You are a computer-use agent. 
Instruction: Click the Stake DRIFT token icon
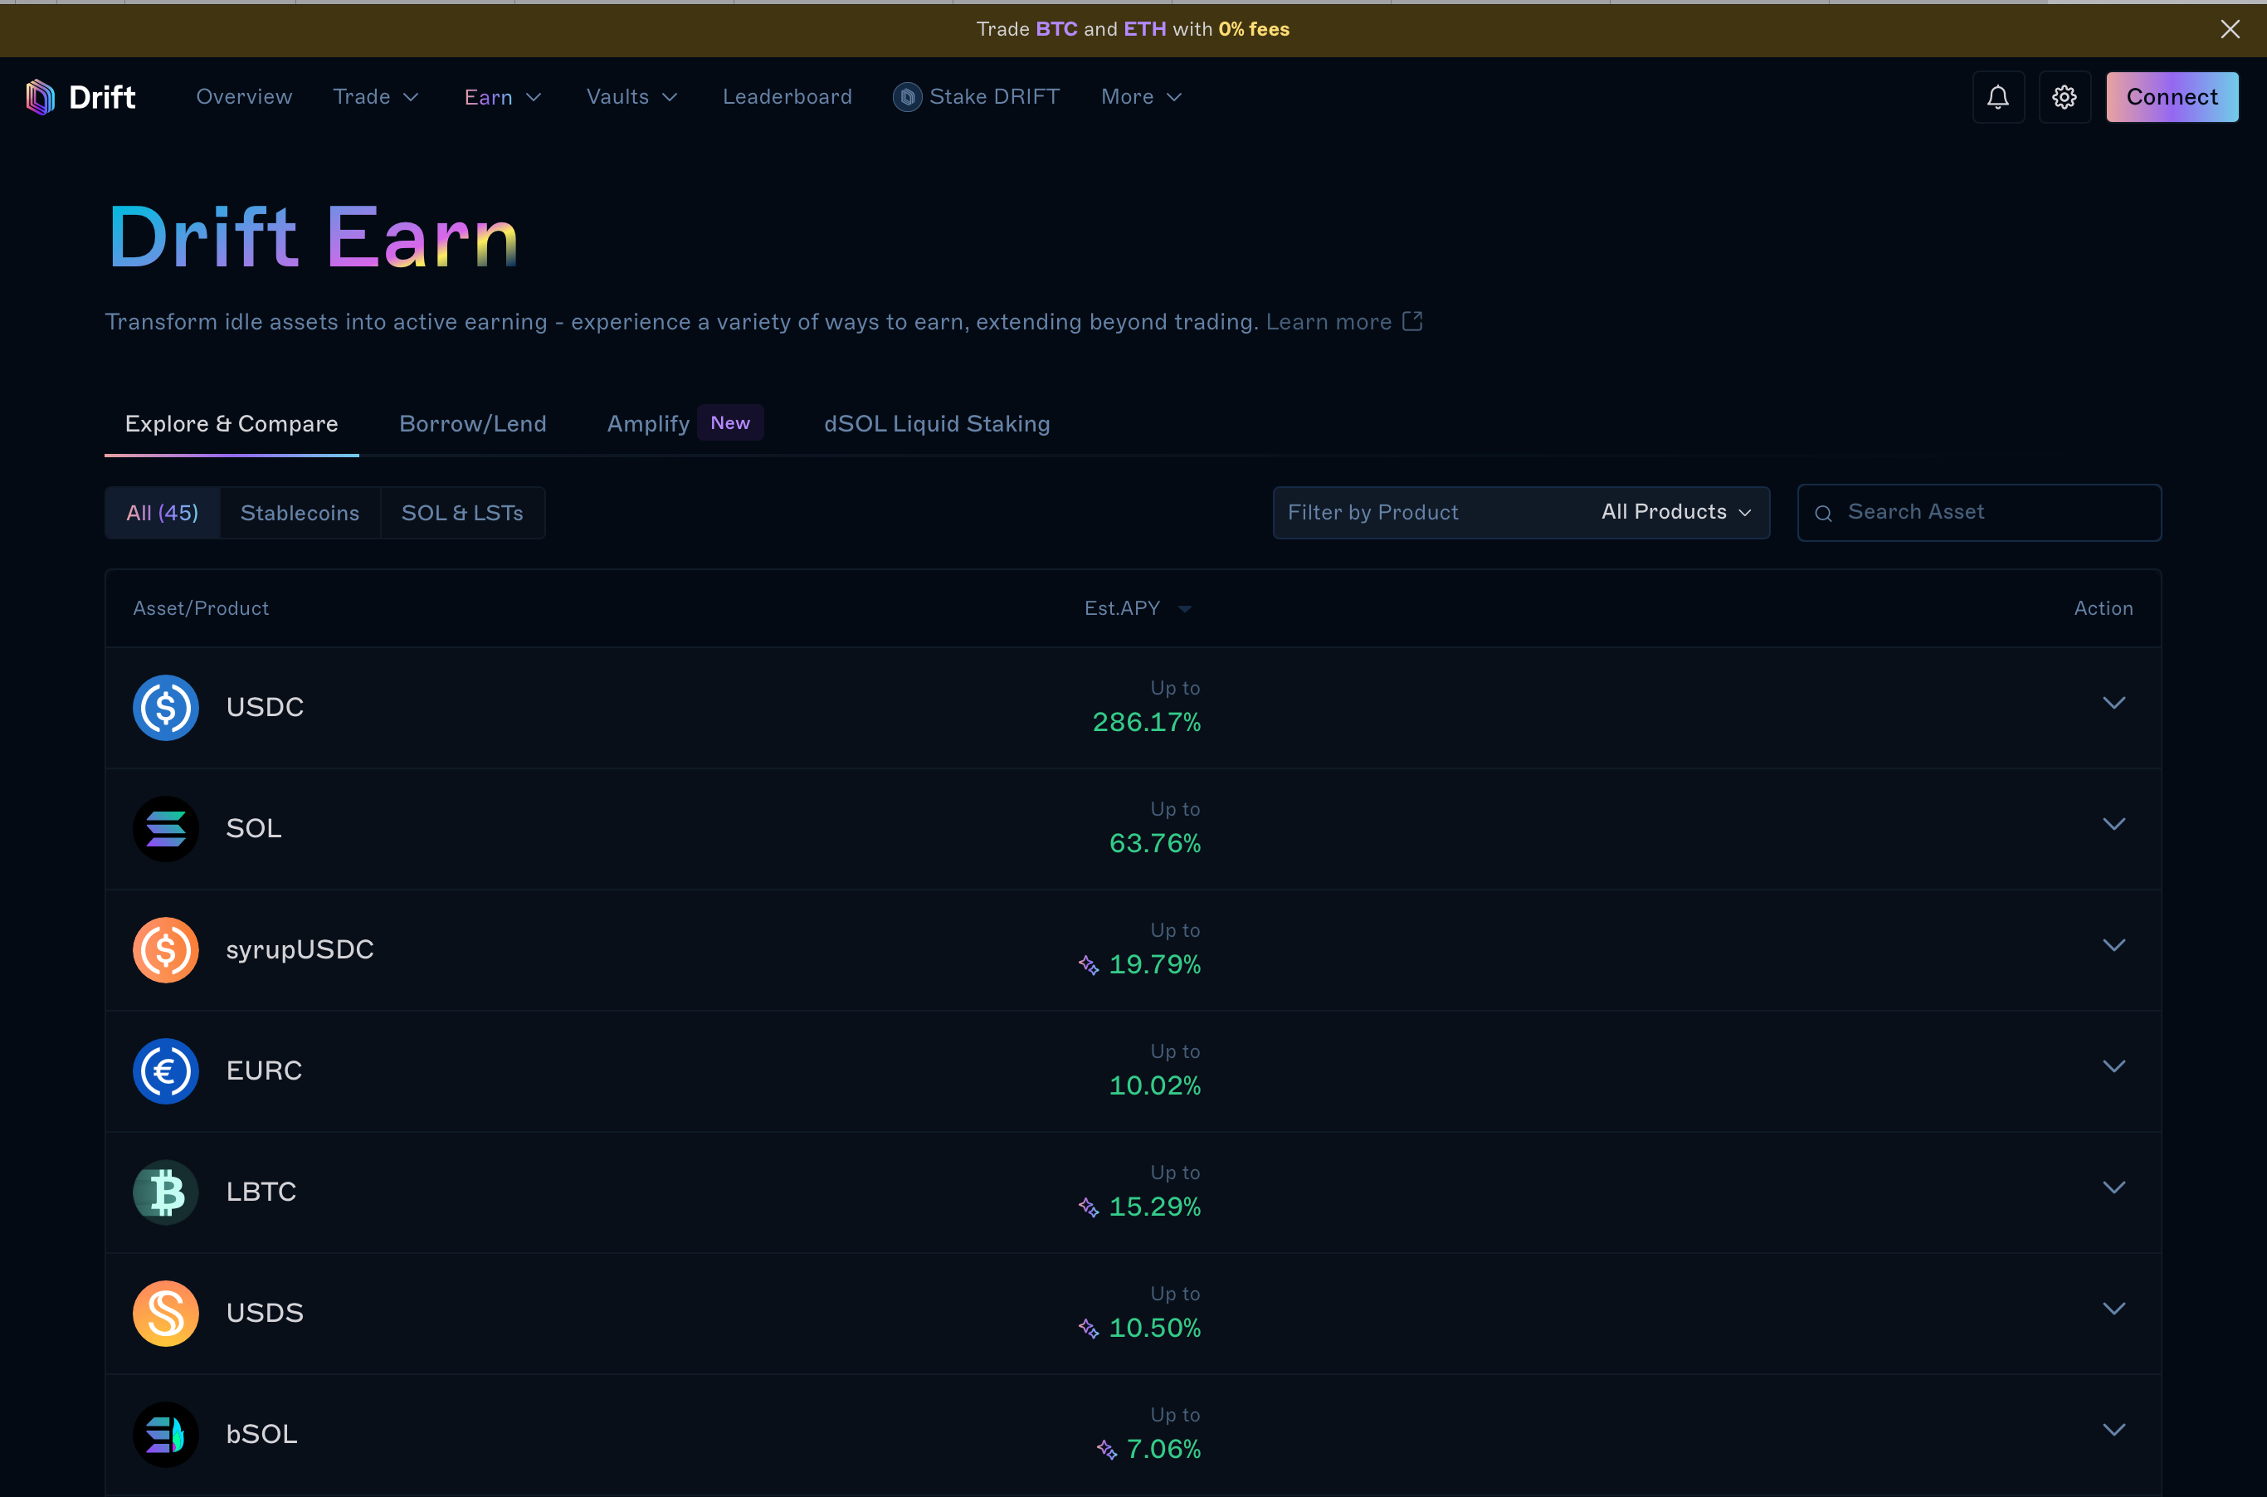(907, 96)
